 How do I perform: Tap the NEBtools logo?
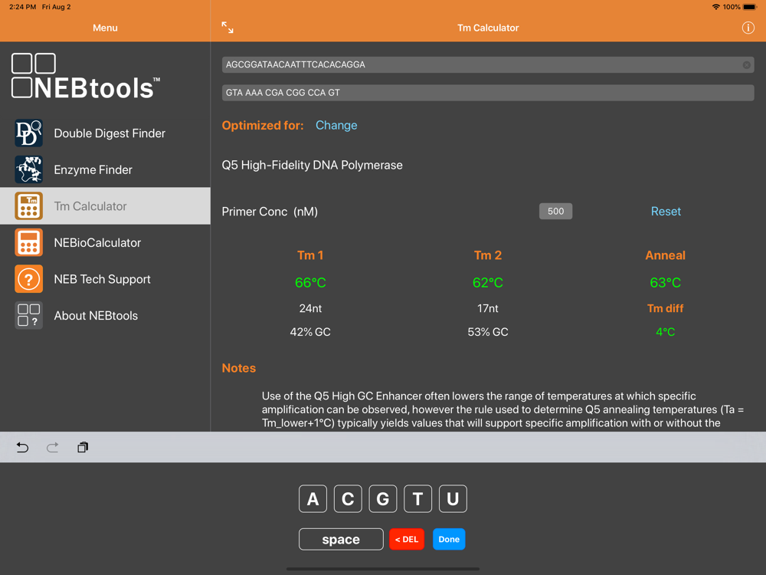86,76
